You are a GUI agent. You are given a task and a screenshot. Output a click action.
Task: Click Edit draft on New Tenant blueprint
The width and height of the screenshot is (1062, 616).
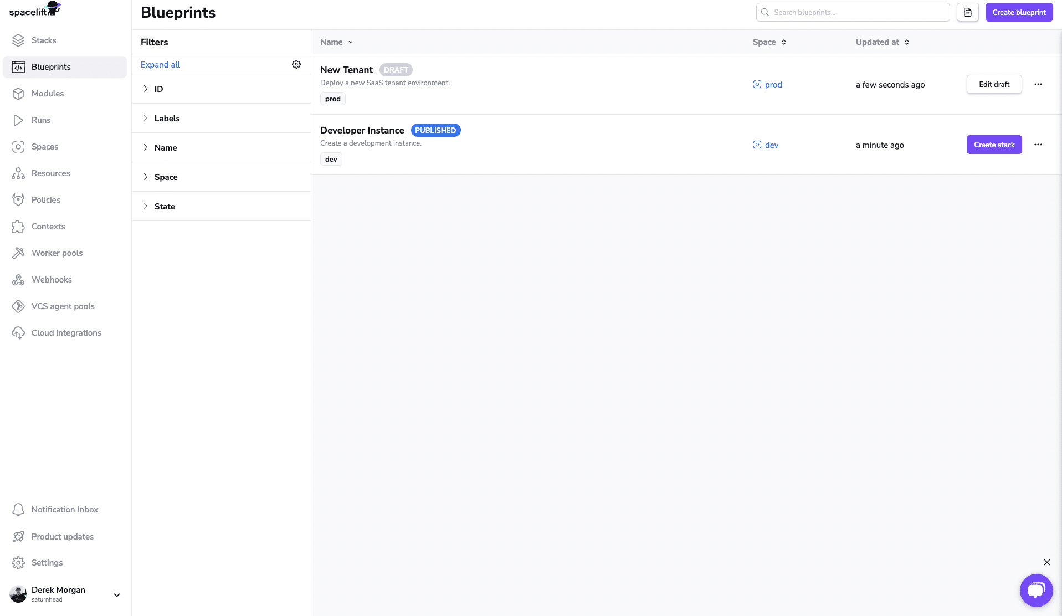pyautogui.click(x=994, y=84)
